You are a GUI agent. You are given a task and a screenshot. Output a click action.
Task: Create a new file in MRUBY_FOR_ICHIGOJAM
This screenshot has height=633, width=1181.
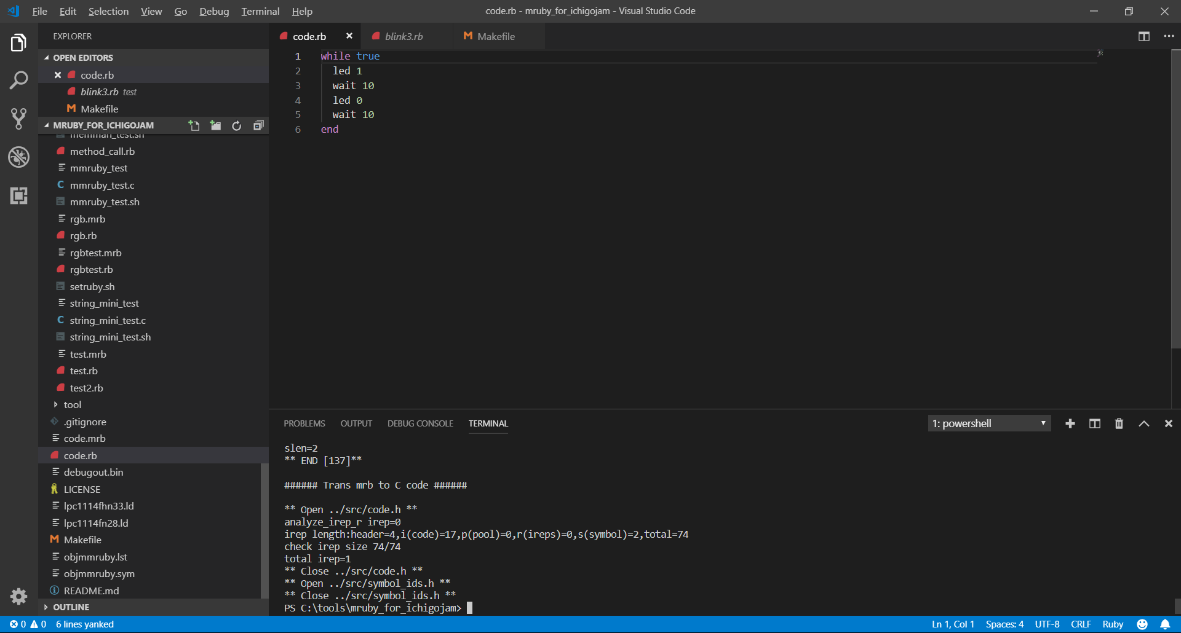coord(194,125)
